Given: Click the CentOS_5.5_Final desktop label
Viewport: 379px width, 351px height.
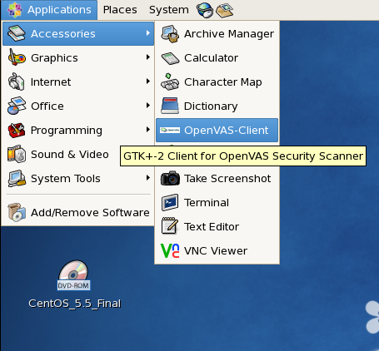Looking at the screenshot, I should pos(75,304).
